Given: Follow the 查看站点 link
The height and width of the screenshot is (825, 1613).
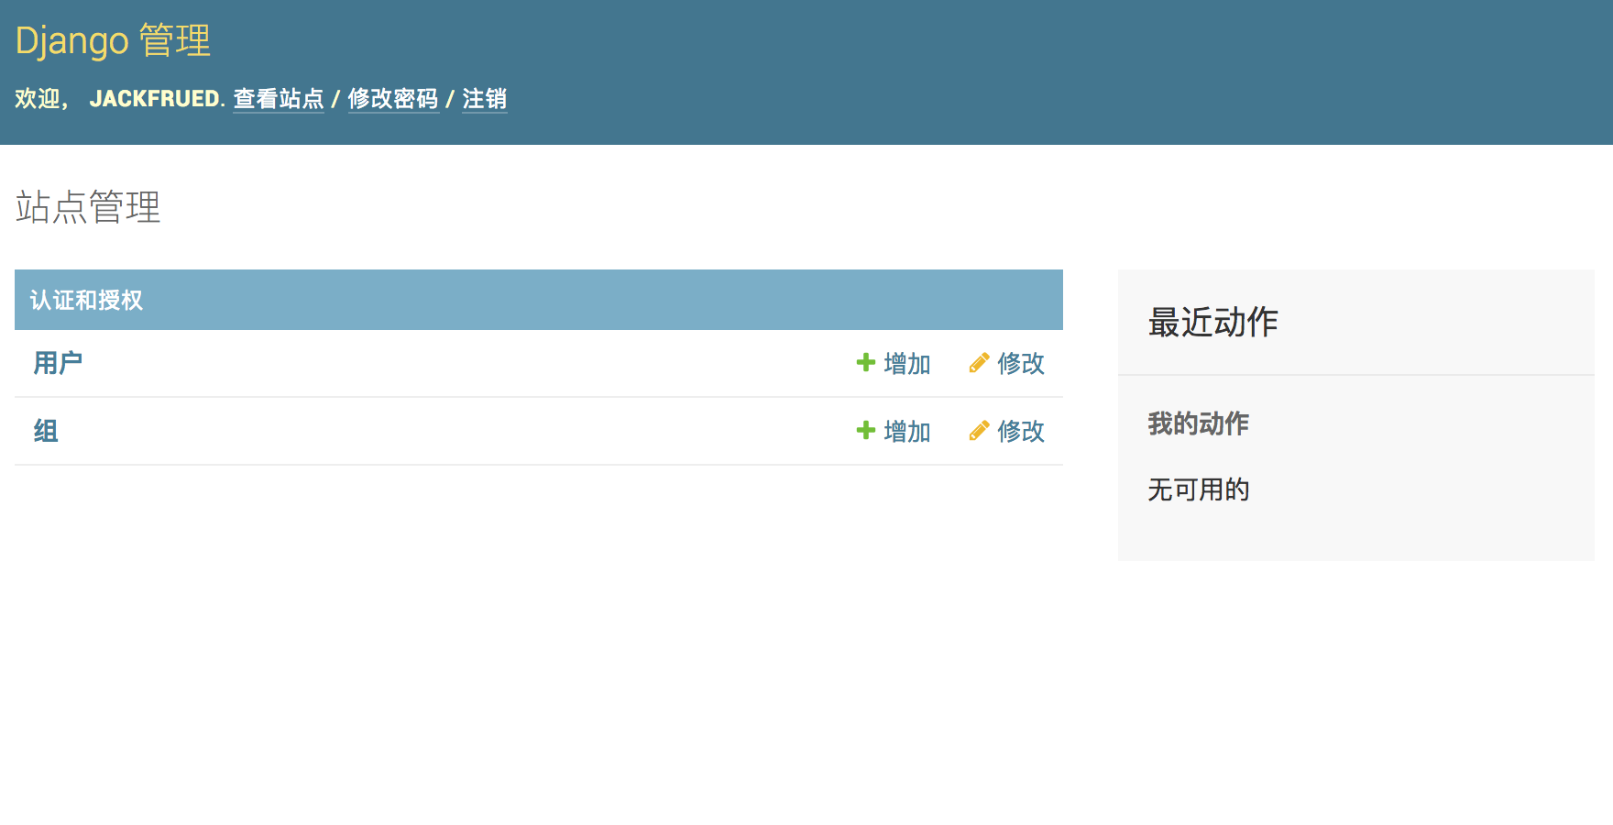Looking at the screenshot, I should [279, 99].
